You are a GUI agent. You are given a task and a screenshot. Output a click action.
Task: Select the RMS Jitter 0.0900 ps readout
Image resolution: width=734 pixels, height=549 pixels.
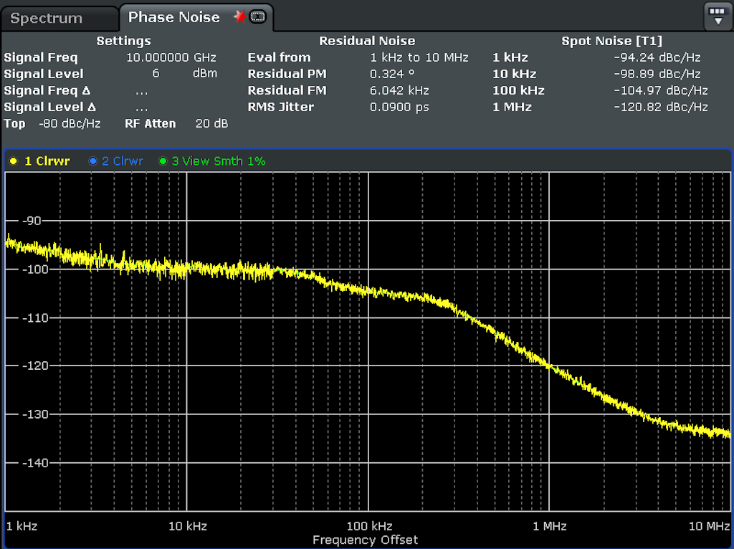click(x=399, y=107)
